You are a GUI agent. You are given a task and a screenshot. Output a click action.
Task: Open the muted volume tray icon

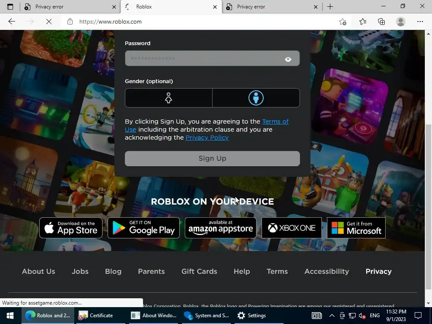pos(362,316)
